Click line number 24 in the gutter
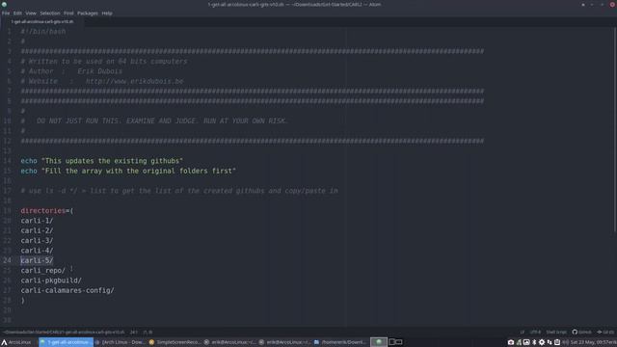The height and width of the screenshot is (347, 617). 7,260
